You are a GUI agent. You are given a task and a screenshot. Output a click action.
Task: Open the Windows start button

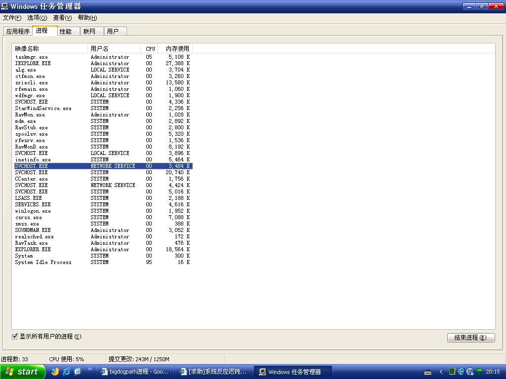click(23, 372)
